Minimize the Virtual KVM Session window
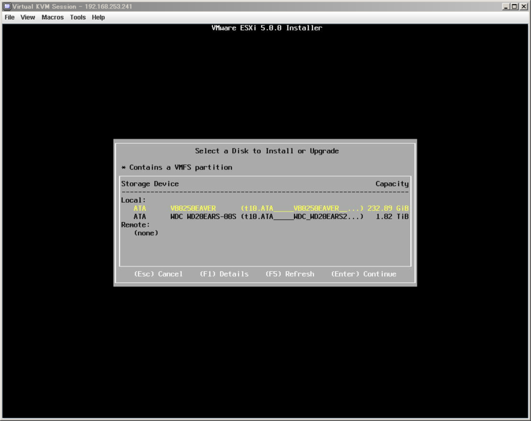The height and width of the screenshot is (421, 531). (506, 7)
